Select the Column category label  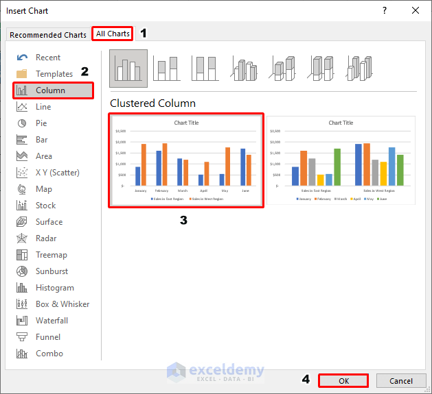[x=50, y=90]
